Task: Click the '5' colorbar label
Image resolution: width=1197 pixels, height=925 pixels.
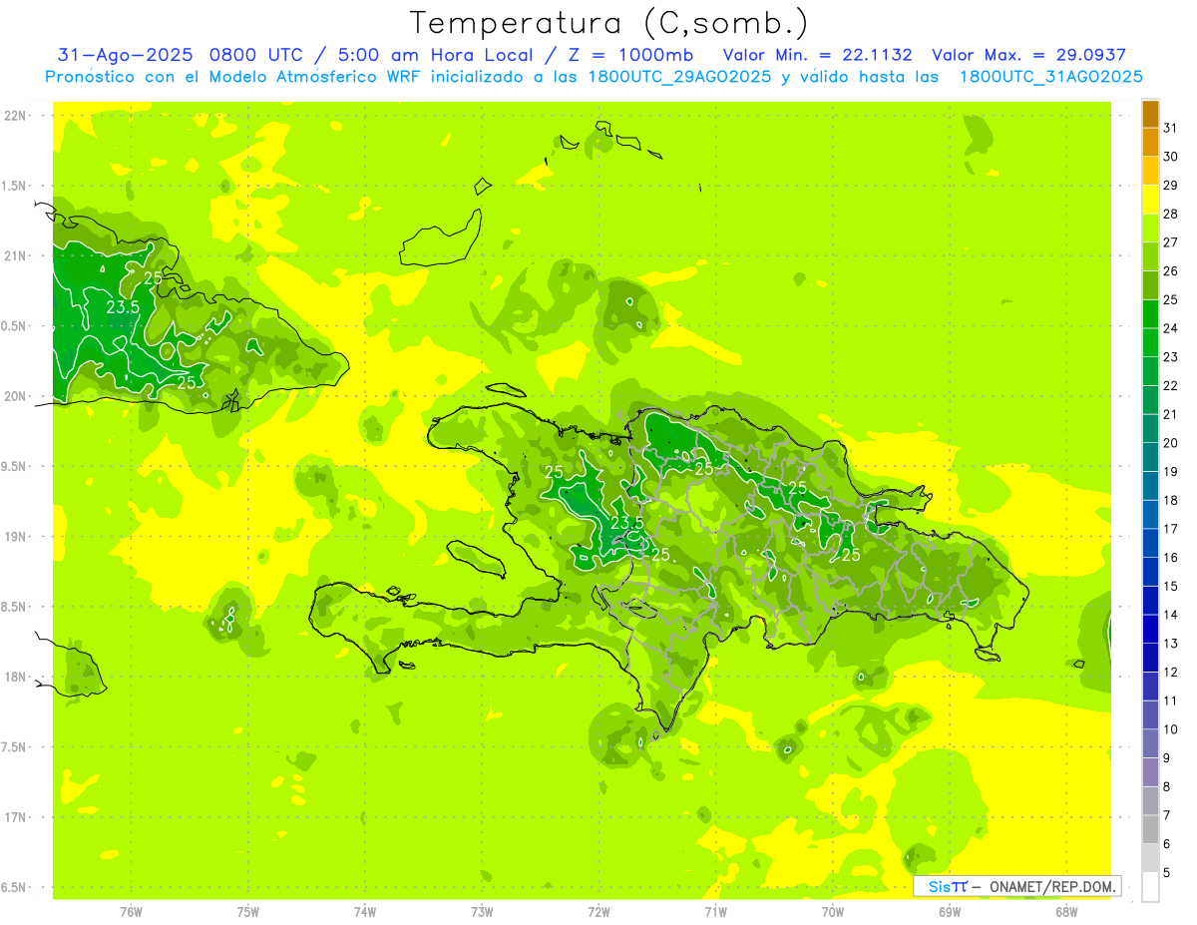Action: coord(1166,873)
